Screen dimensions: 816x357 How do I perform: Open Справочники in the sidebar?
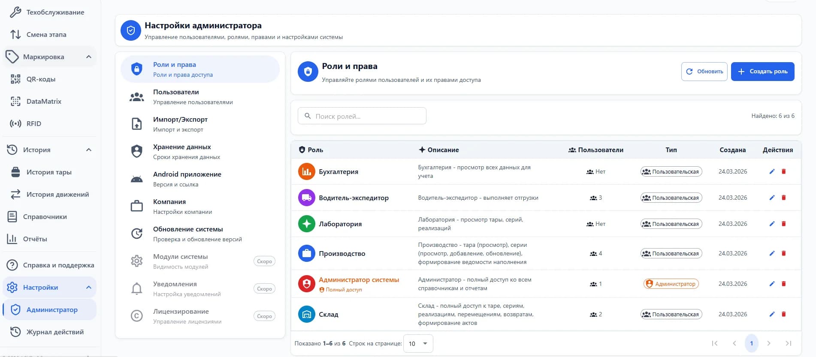tap(50, 216)
